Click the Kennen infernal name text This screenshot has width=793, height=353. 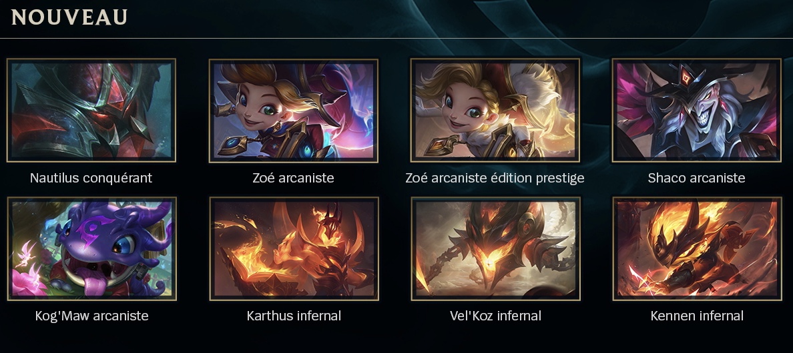click(x=697, y=316)
